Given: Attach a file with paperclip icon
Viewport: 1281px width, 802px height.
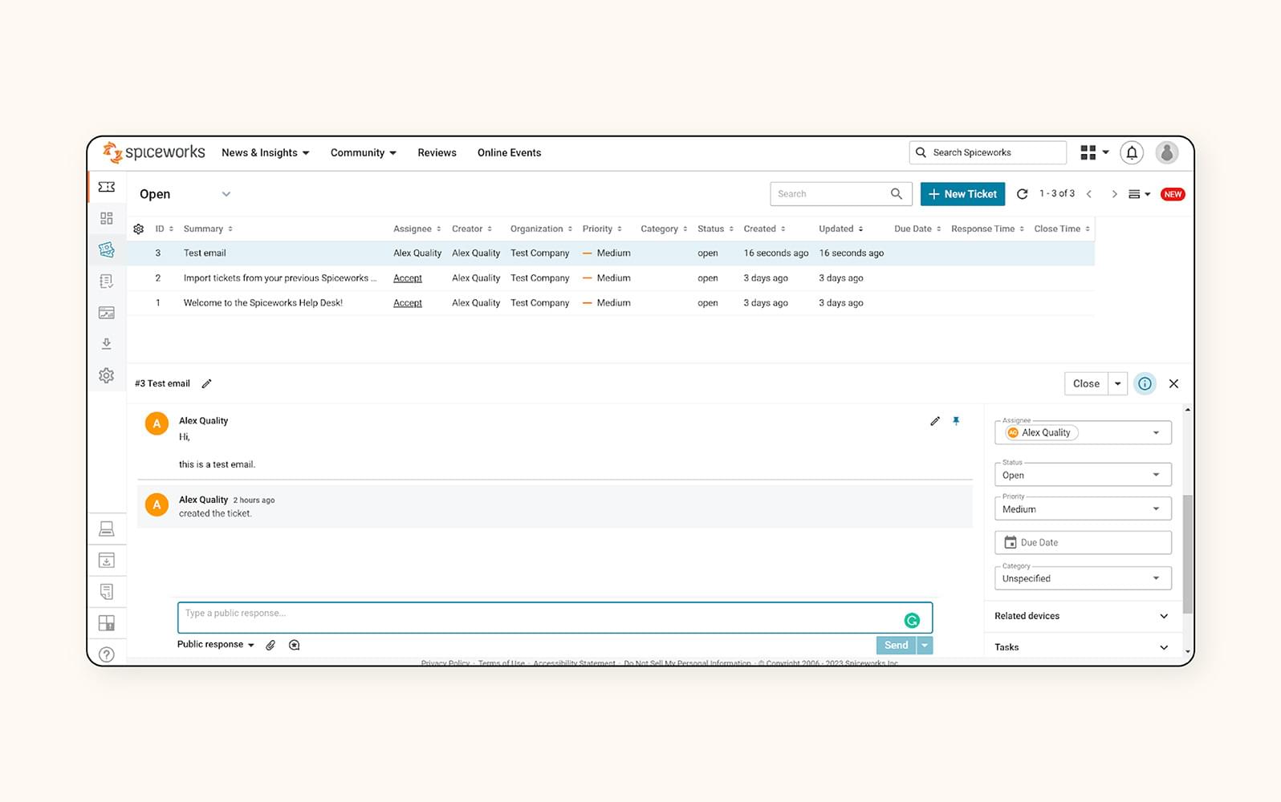Looking at the screenshot, I should click(x=270, y=645).
